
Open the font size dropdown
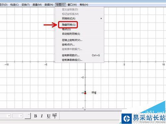pos(18,116)
